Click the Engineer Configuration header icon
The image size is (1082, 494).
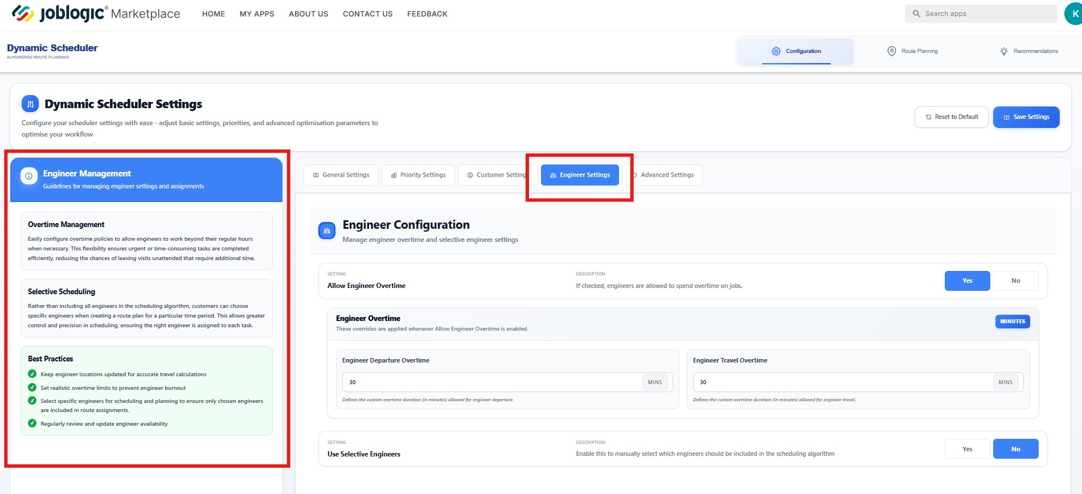coord(327,230)
